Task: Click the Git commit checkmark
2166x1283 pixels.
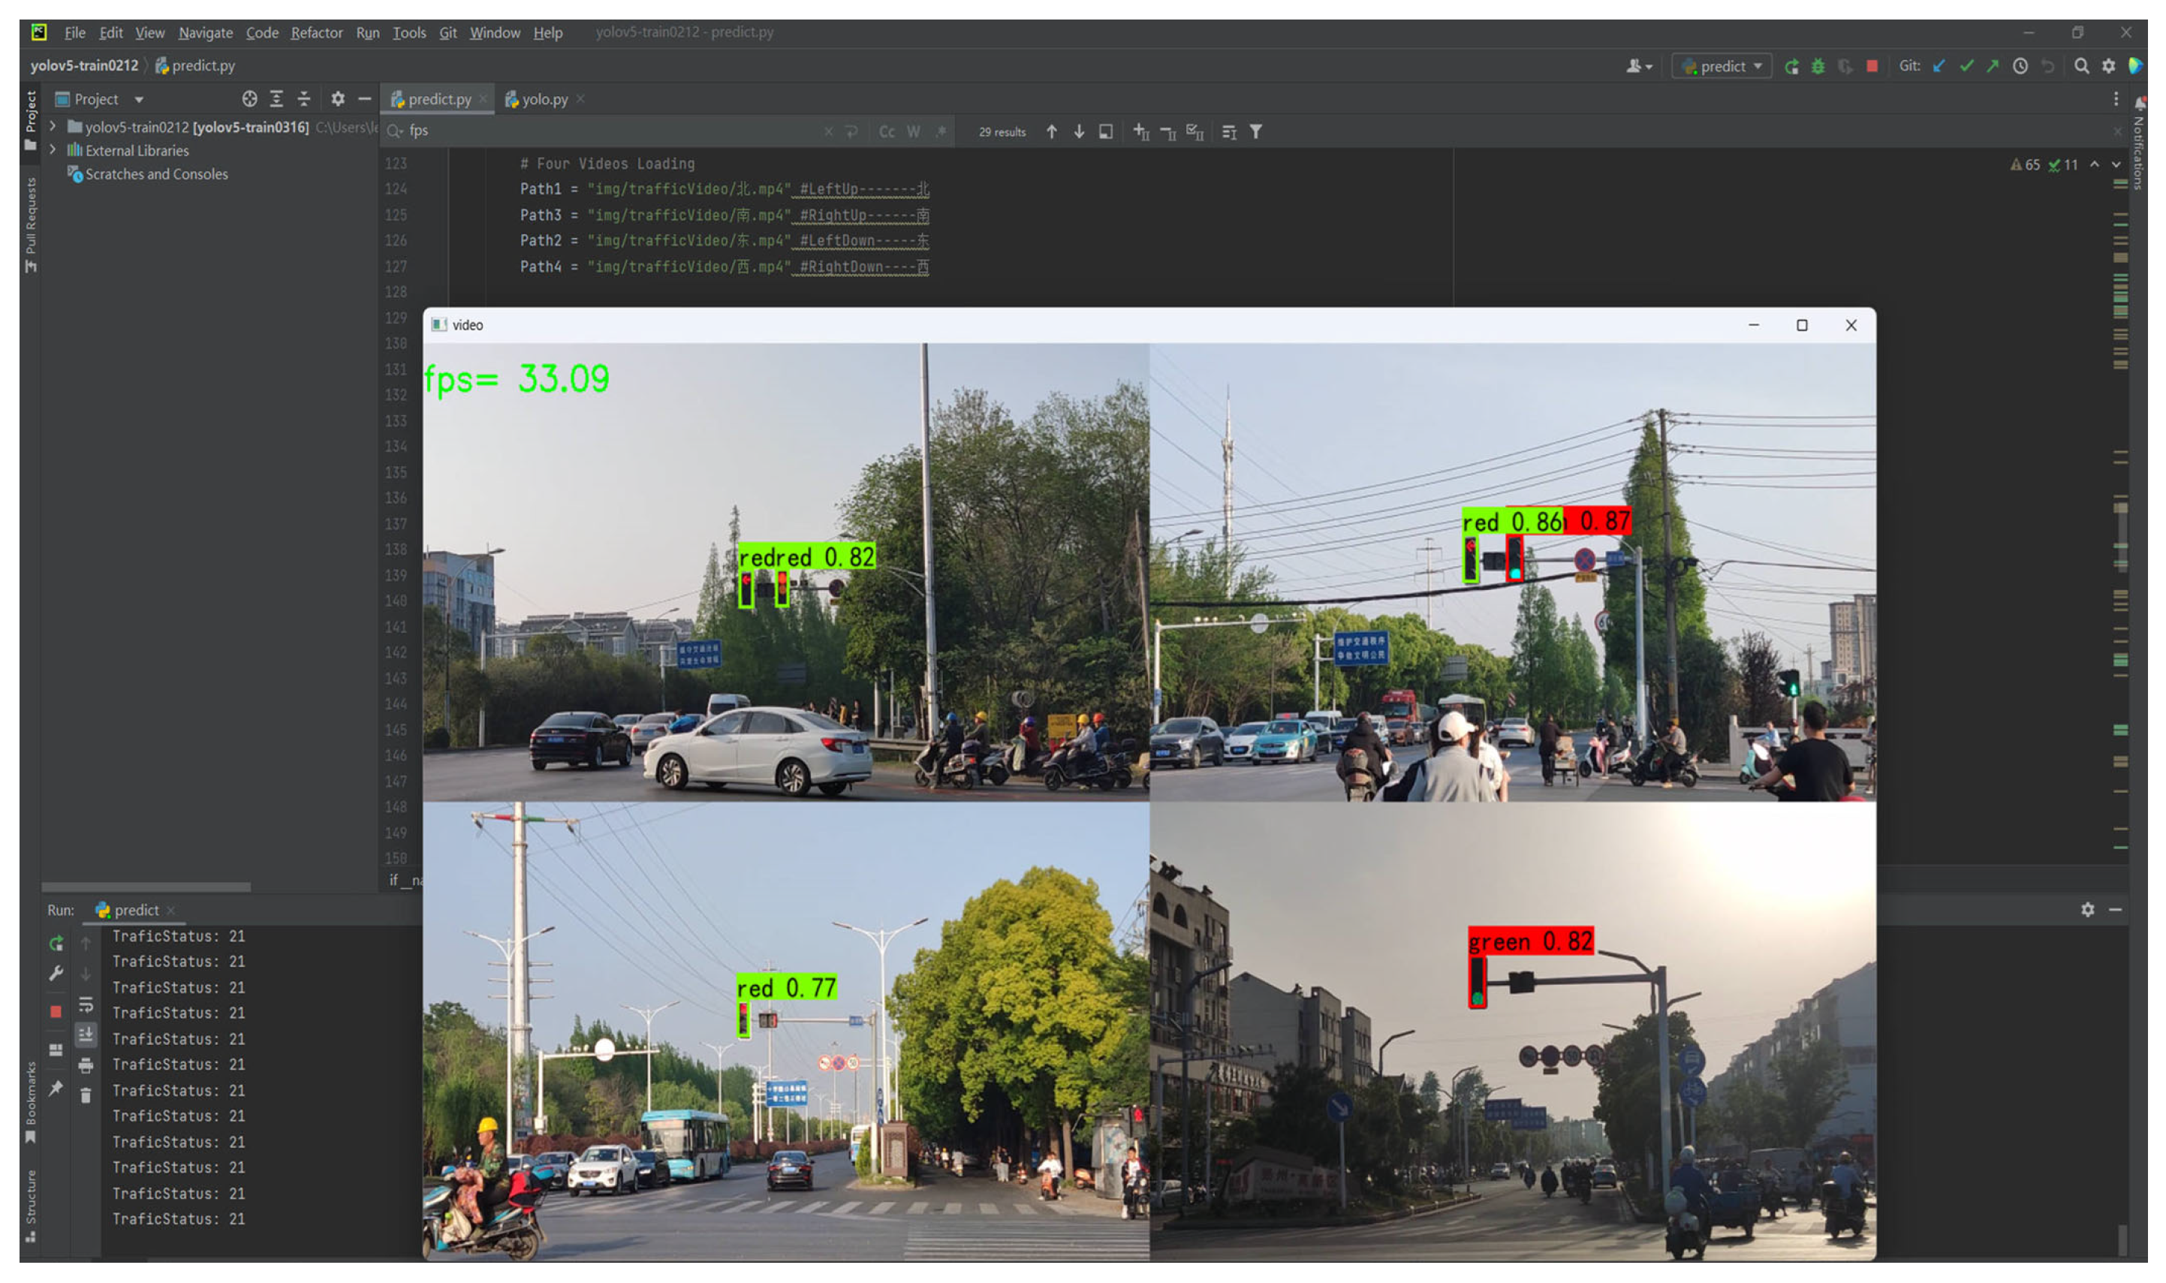Action: 1966,67
